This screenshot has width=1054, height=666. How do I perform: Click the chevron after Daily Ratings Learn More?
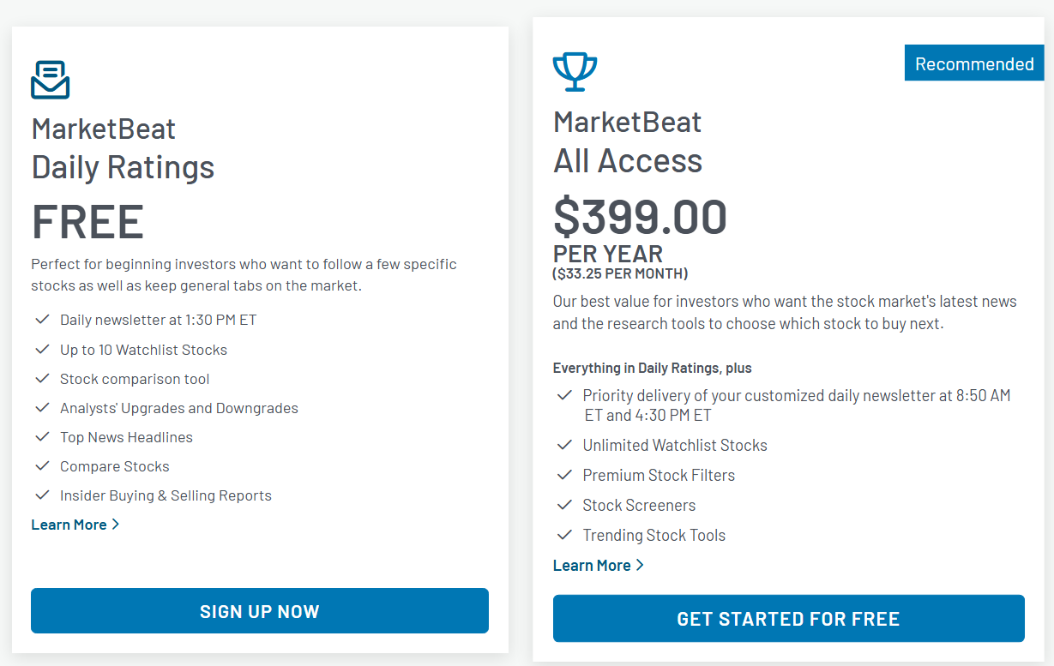pos(116,525)
